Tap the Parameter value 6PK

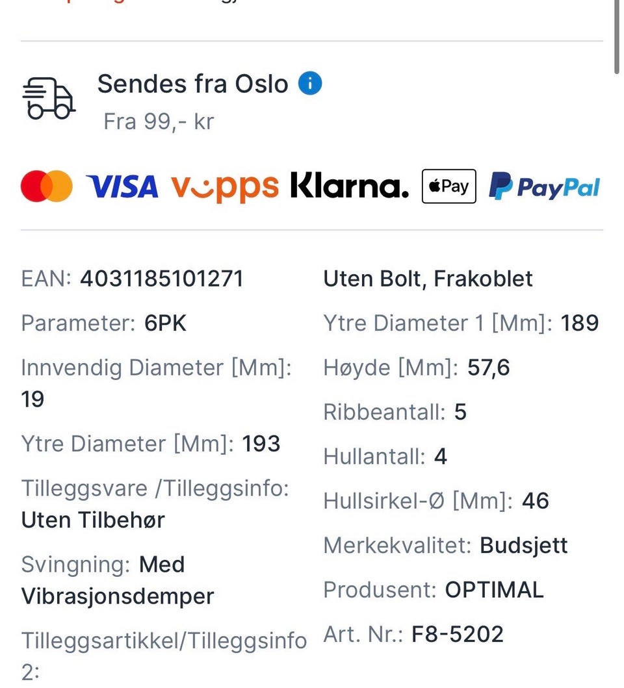coord(165,324)
